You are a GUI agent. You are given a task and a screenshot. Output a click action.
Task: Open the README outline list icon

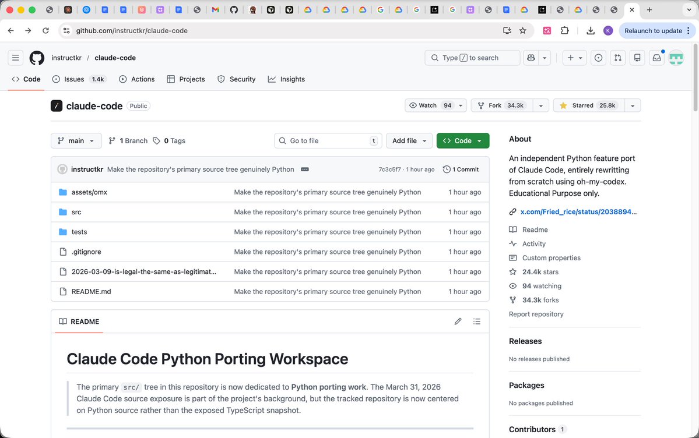pyautogui.click(x=476, y=322)
